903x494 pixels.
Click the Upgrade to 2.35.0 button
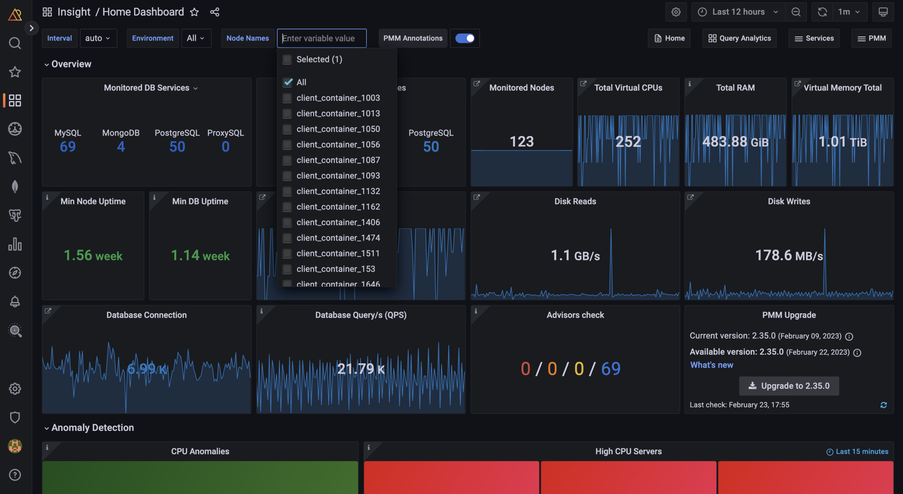pos(789,386)
